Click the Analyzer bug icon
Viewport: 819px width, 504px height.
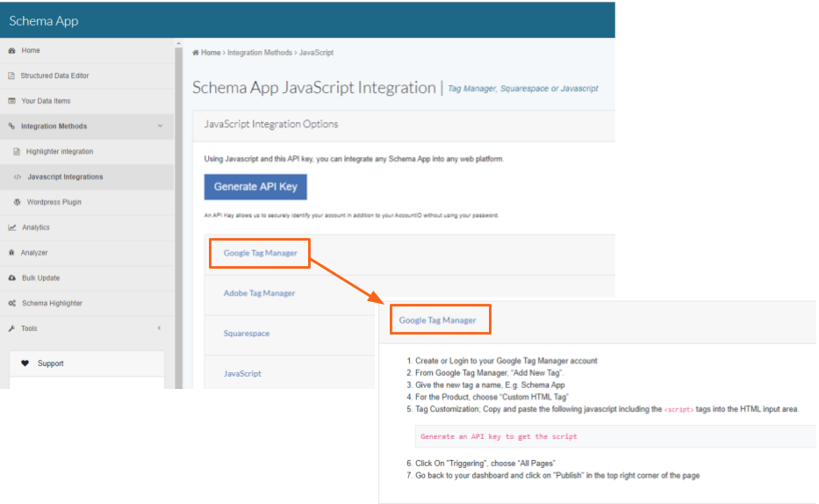(x=11, y=253)
